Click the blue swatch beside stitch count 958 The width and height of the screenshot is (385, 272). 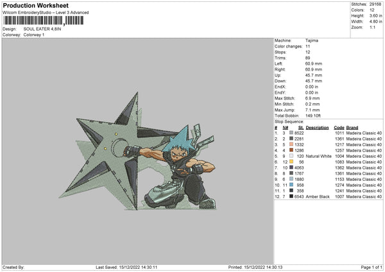click(x=291, y=185)
